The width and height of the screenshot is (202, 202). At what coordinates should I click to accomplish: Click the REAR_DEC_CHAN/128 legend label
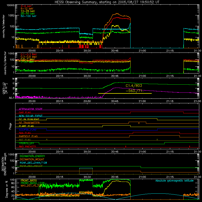click(33, 163)
